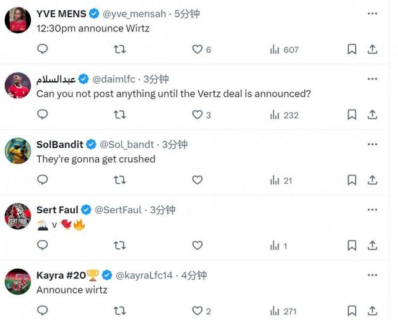The image size is (398, 320).
Task: Retweet the '12:30pm announce Wirtz' post
Action: click(120, 49)
